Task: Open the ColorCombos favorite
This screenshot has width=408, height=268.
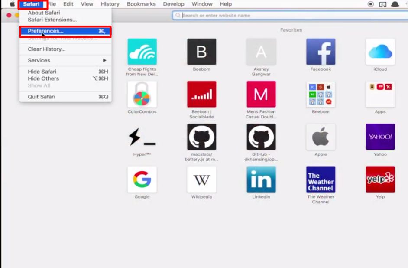Action: (142, 94)
